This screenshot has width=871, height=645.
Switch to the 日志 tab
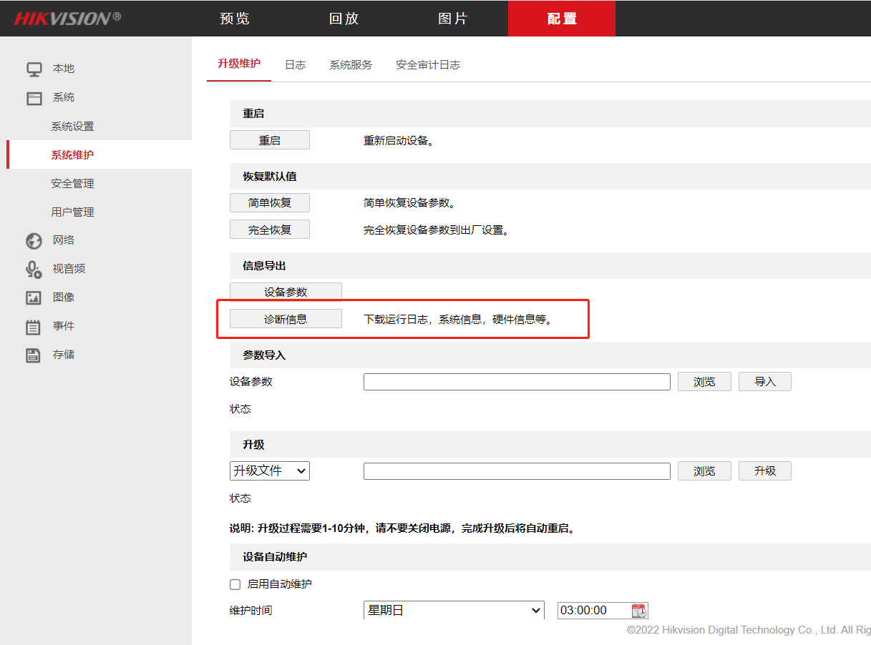(x=295, y=65)
